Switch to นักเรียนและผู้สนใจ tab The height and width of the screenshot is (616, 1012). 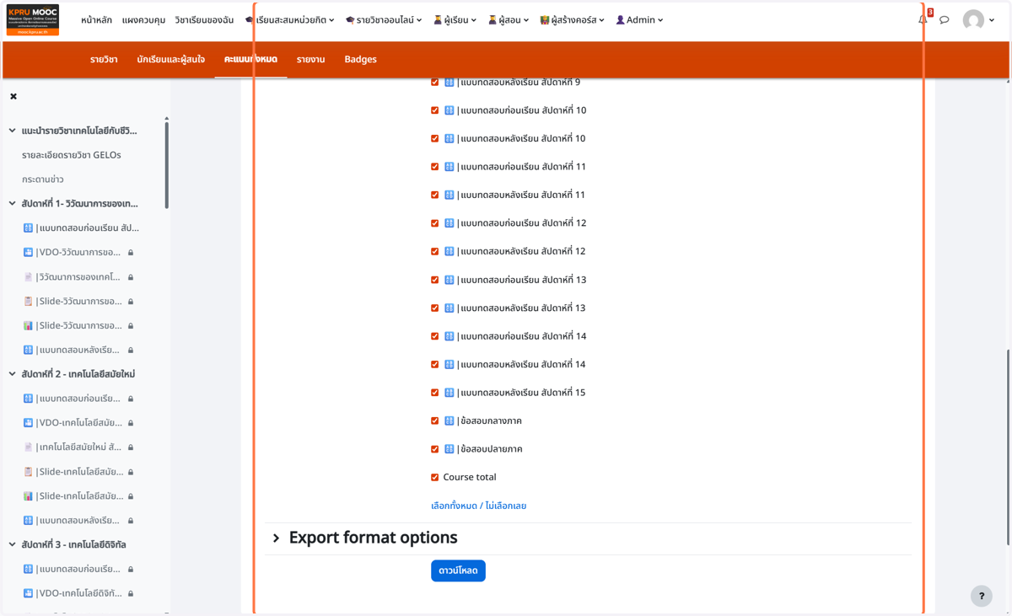pyautogui.click(x=170, y=60)
